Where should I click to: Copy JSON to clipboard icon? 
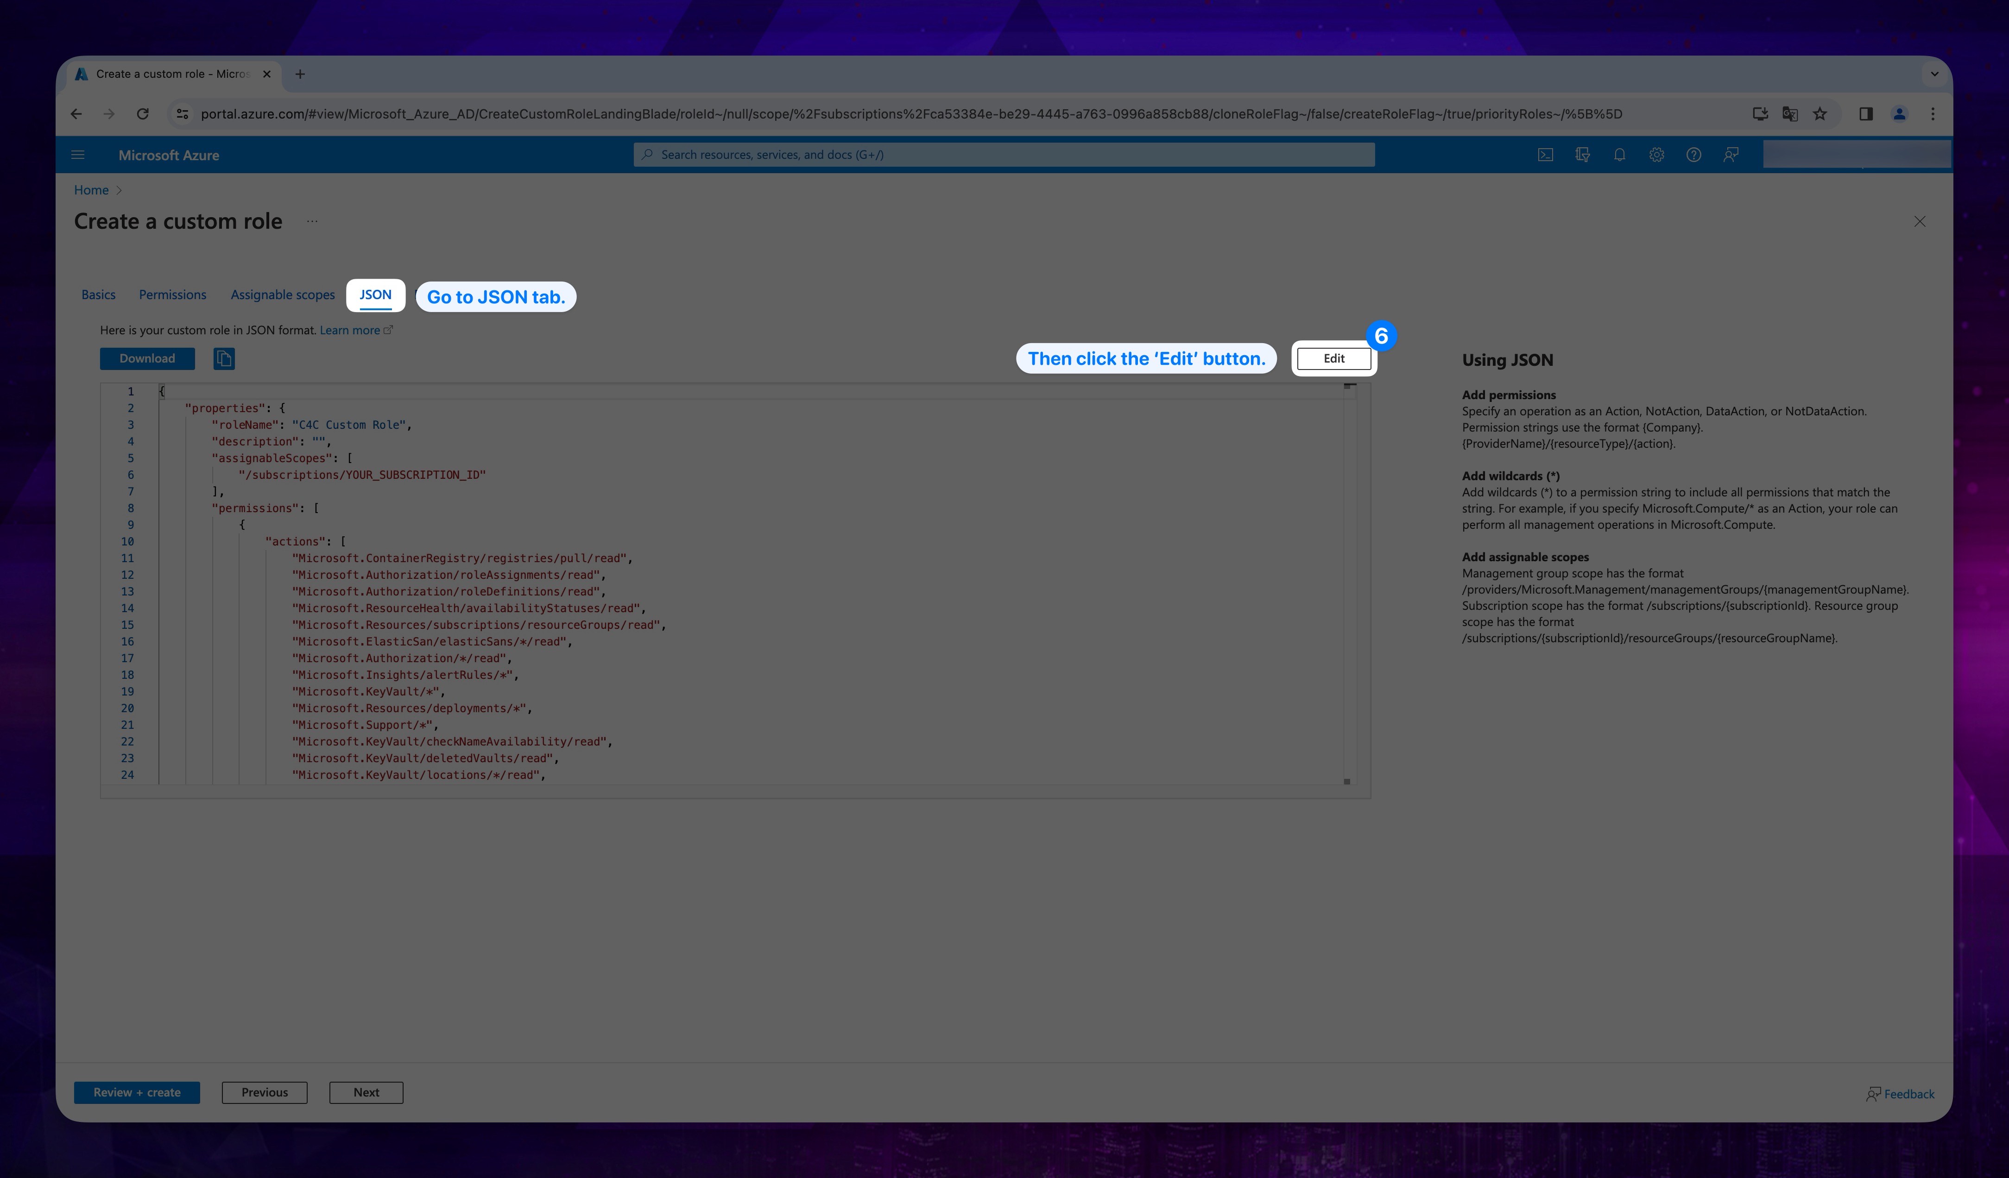pyautogui.click(x=224, y=358)
